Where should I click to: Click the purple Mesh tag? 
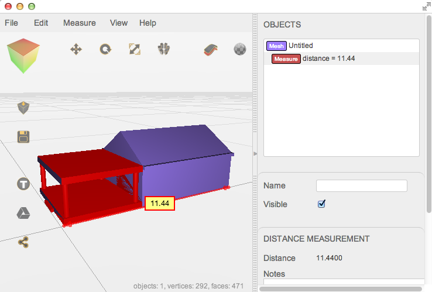click(276, 46)
